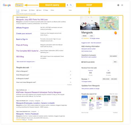Open the Google apps grid icon

122,5
